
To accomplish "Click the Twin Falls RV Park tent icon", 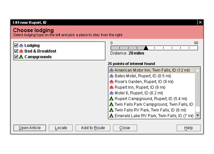I will point(112,110).
